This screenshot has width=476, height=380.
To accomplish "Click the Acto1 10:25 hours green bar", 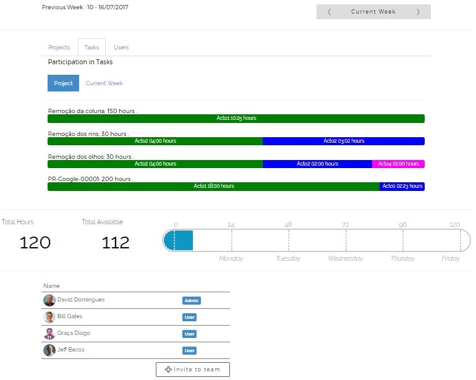I will coord(236,119).
